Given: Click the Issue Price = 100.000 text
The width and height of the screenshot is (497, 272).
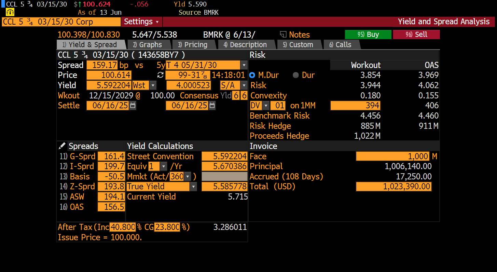Looking at the screenshot, I should tap(100, 237).
